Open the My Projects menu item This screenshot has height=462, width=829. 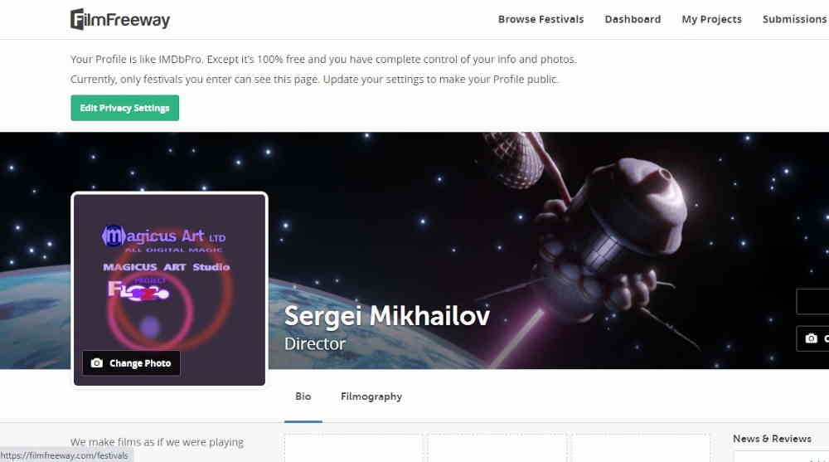711,19
